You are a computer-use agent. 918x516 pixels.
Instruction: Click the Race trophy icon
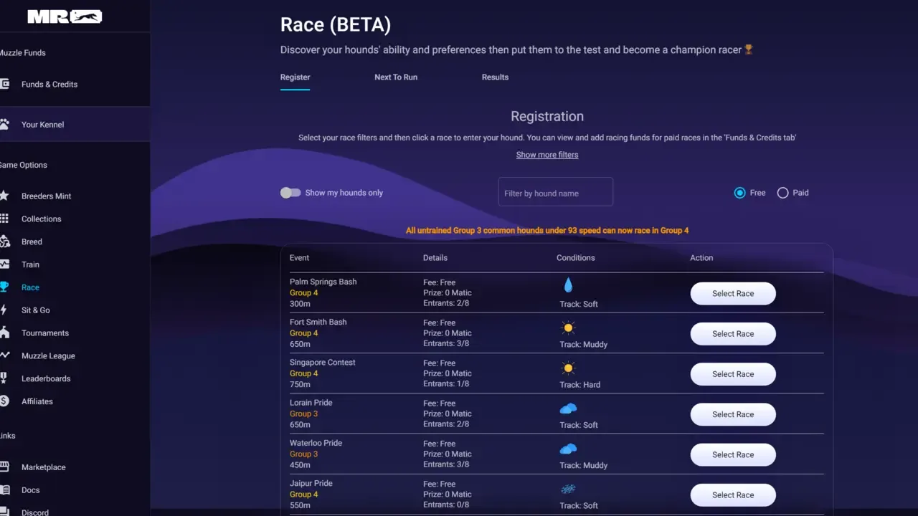[4, 287]
